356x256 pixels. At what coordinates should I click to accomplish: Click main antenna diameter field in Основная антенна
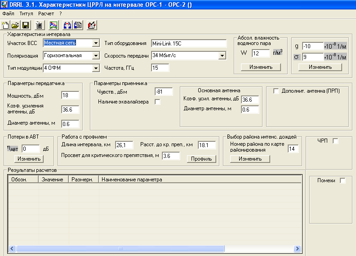250,110
